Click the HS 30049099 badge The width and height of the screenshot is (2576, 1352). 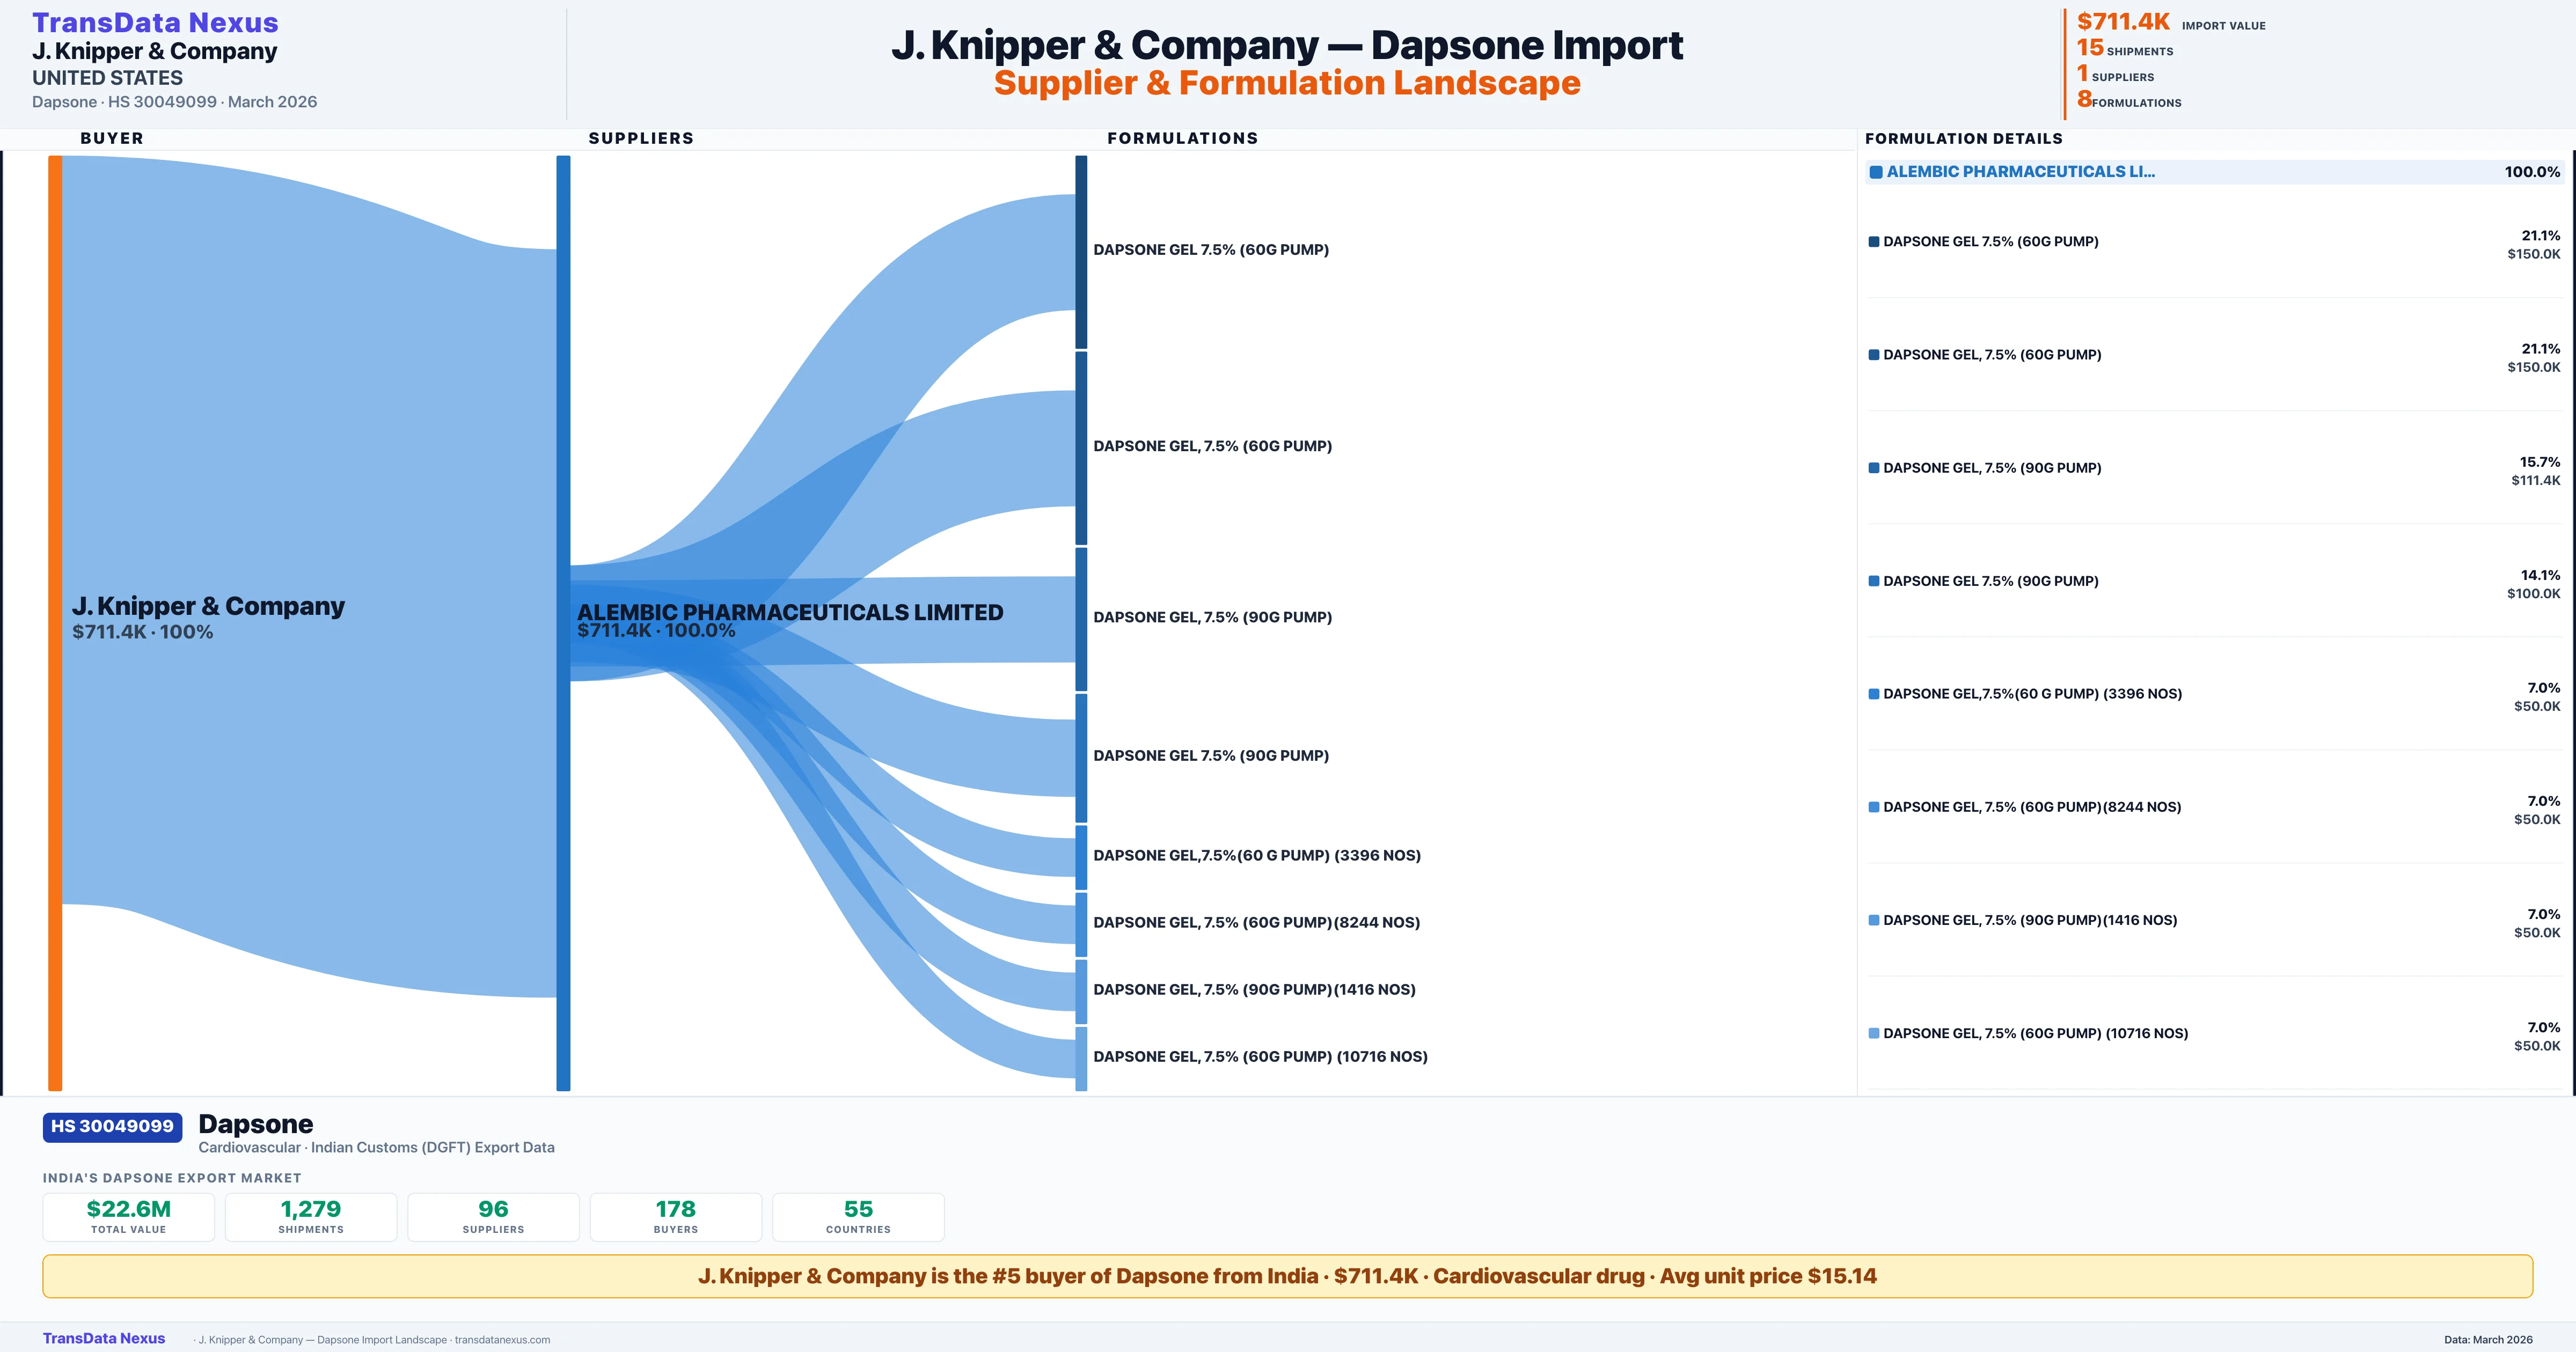click(112, 1126)
